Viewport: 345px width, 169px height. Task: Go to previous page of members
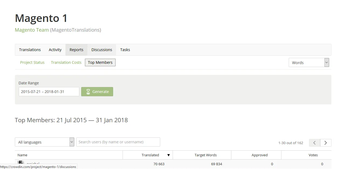click(314, 143)
